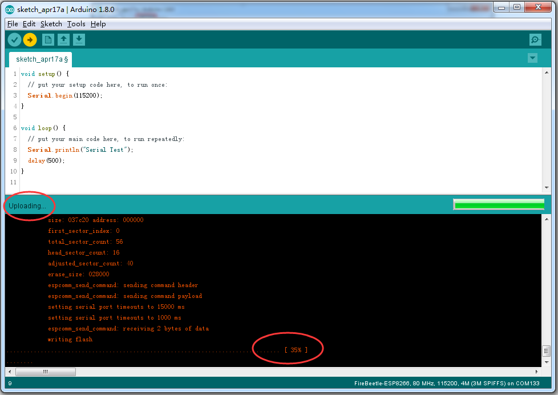The height and width of the screenshot is (395, 558).
Task: Click the 'Uploading...' status text
Action: 27,206
